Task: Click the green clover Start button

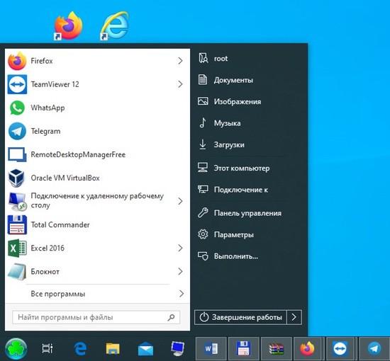Action: [16, 349]
